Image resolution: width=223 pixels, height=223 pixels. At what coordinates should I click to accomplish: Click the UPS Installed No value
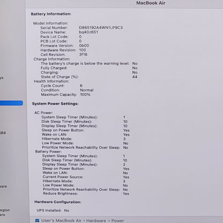click(66, 211)
